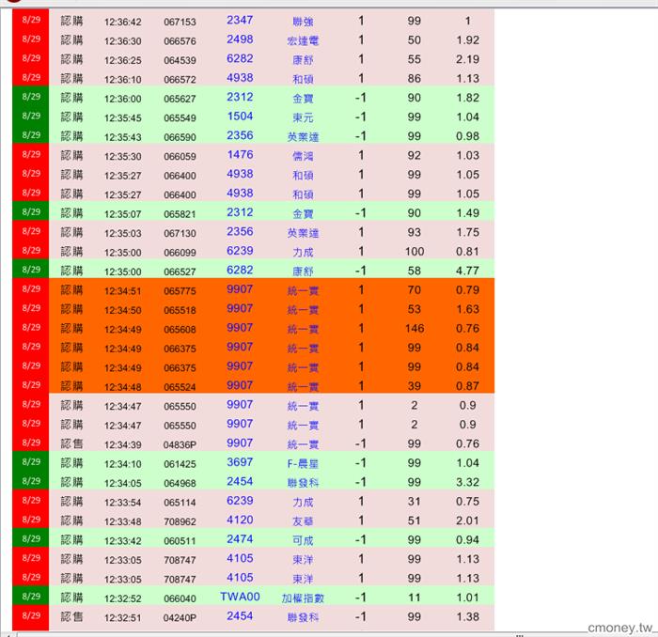Open stock code 1476 link

240,155
